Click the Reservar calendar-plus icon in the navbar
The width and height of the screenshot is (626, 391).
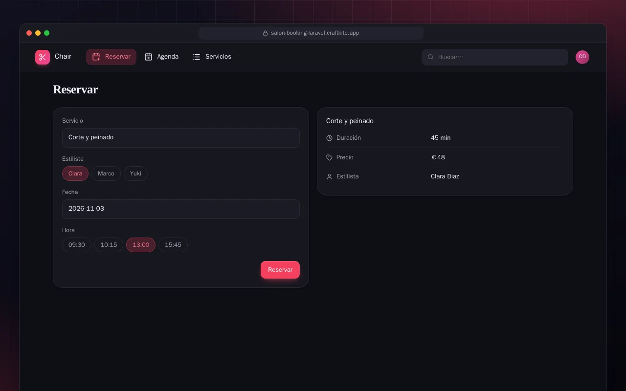click(96, 57)
